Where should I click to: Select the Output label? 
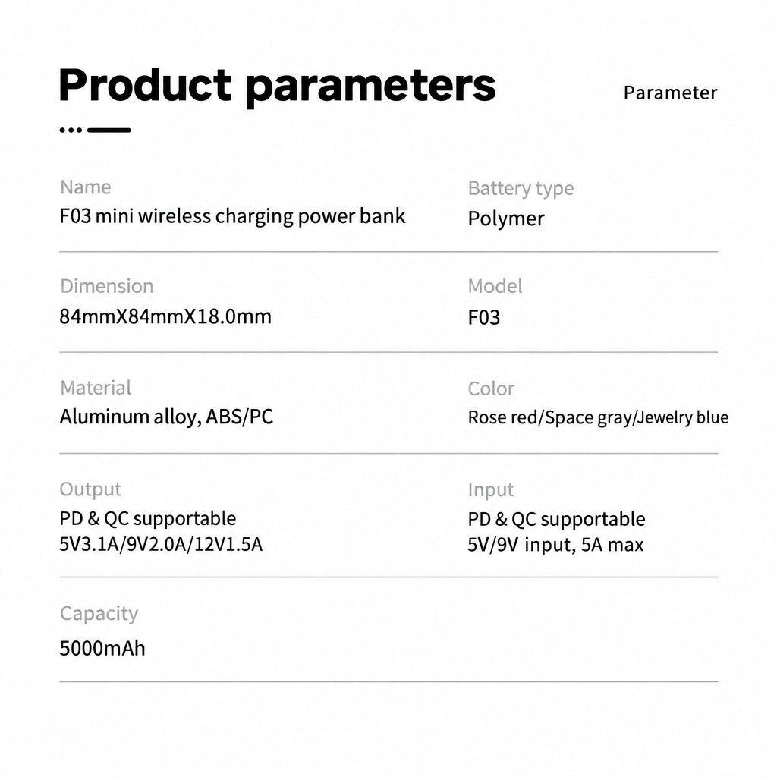pyautogui.click(x=90, y=489)
